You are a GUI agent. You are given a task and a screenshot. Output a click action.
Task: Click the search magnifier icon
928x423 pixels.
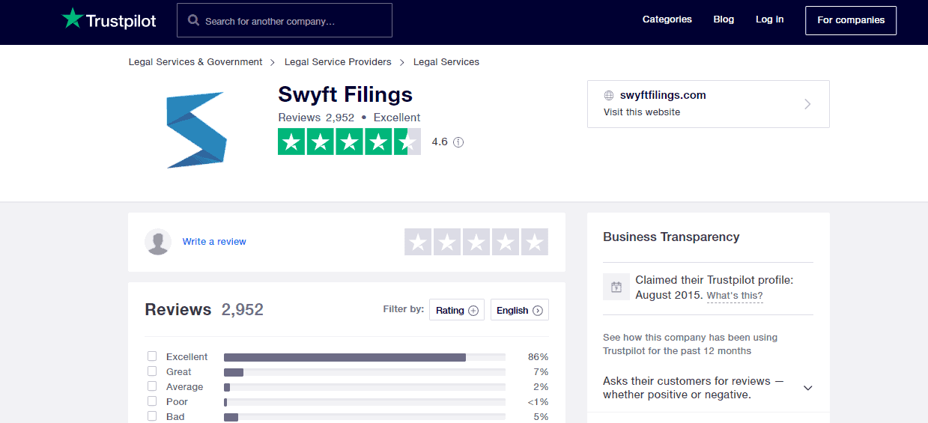click(194, 21)
